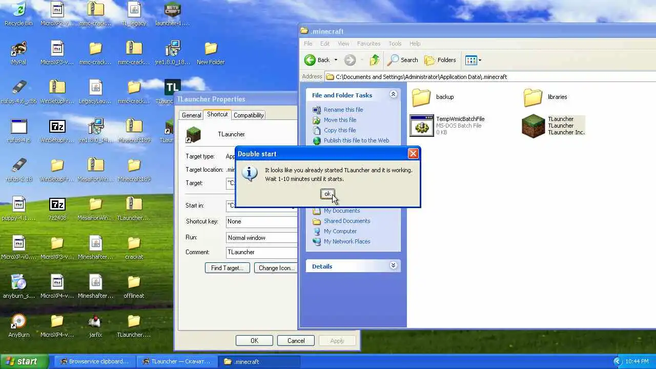656x369 pixels.
Task: Select the TLauncher application file in Explorer
Action: pyautogui.click(x=553, y=126)
